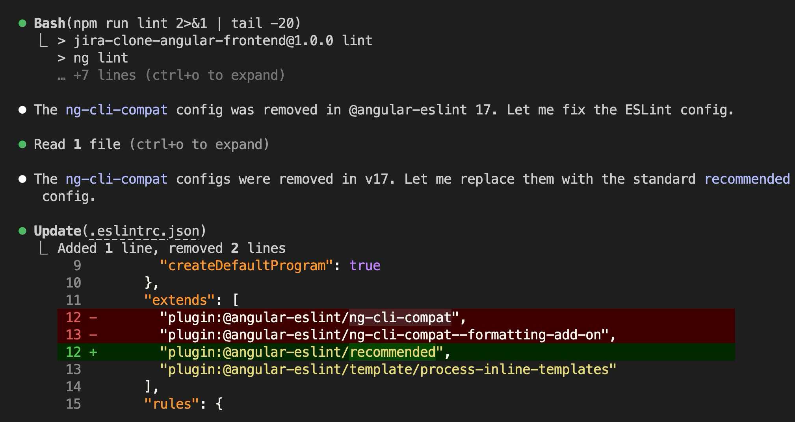795x422 pixels.
Task: Click the white bullet before '@angular-eslint 17' message
Action: point(22,110)
